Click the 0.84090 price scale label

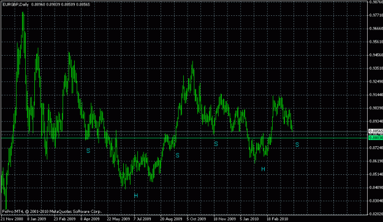point(376,187)
